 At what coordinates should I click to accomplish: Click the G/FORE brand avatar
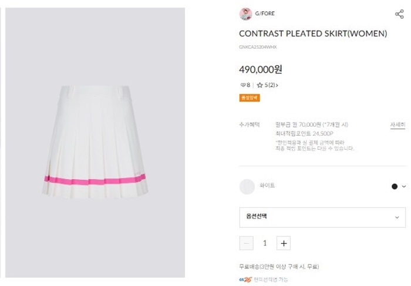[x=245, y=14]
